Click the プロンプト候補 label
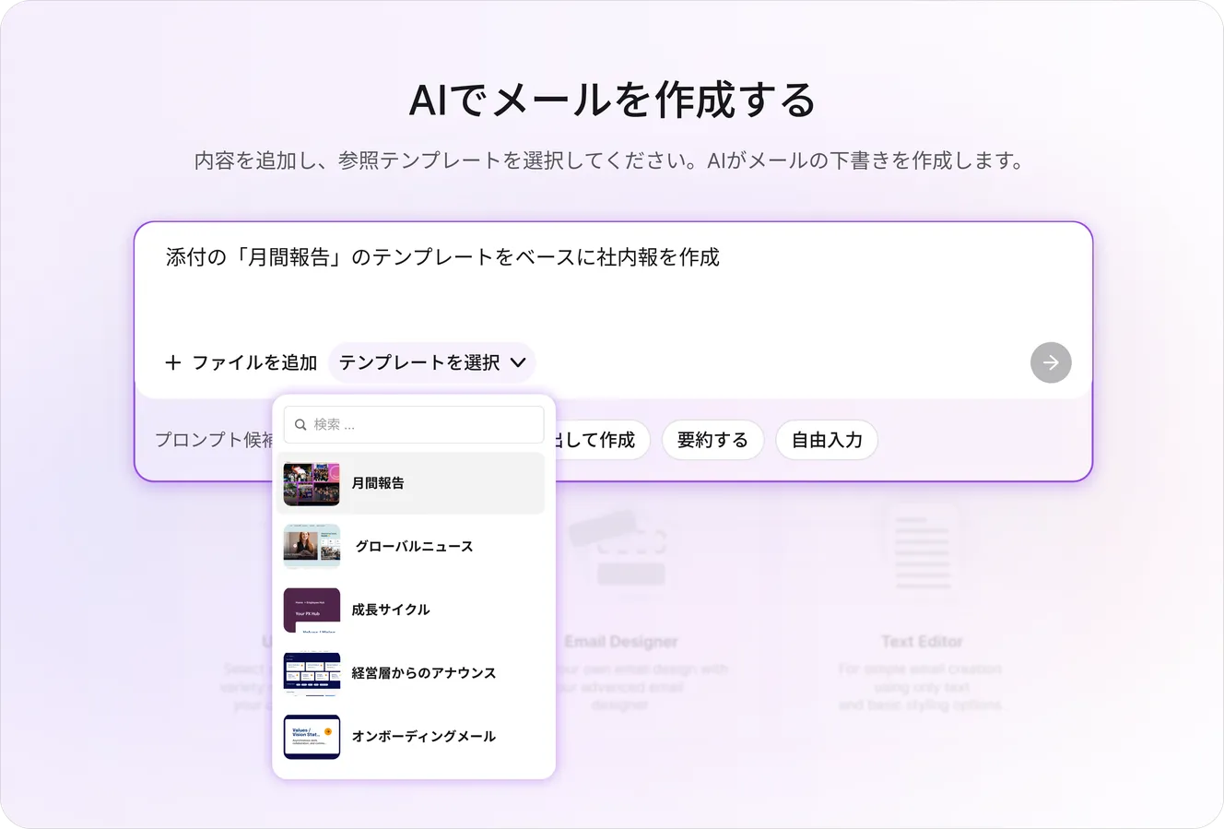1224x829 pixels. click(x=214, y=440)
